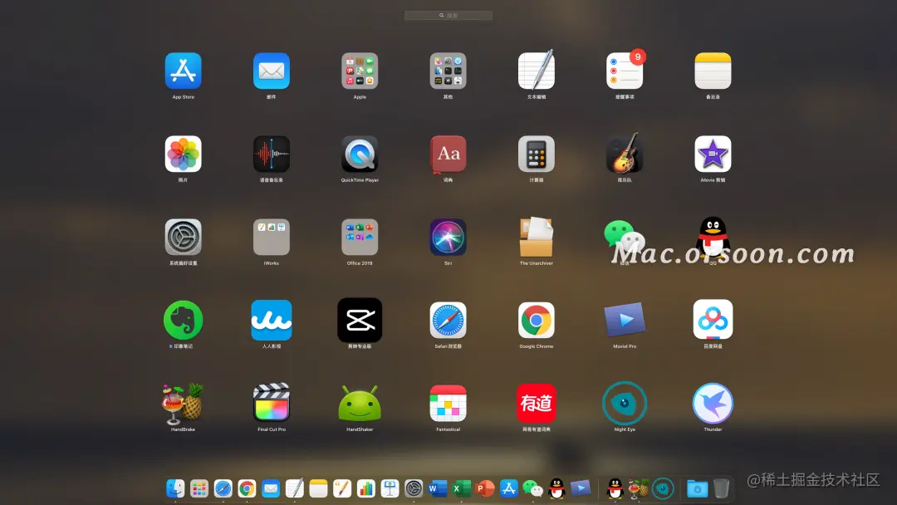Launch Safari浏览器 from Launchpad grid
Image resolution: width=897 pixels, height=505 pixels.
tap(448, 321)
